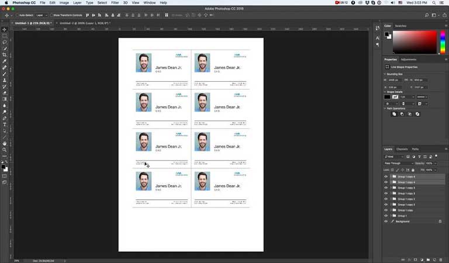449x263 pixels.
Task: Select the Hand tool
Action: (5, 143)
